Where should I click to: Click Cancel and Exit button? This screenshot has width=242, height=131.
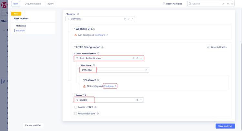click(x=33, y=125)
